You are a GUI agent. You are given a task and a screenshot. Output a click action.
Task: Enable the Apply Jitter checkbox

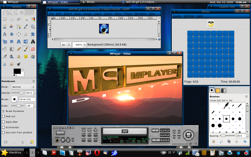tap(3, 122)
